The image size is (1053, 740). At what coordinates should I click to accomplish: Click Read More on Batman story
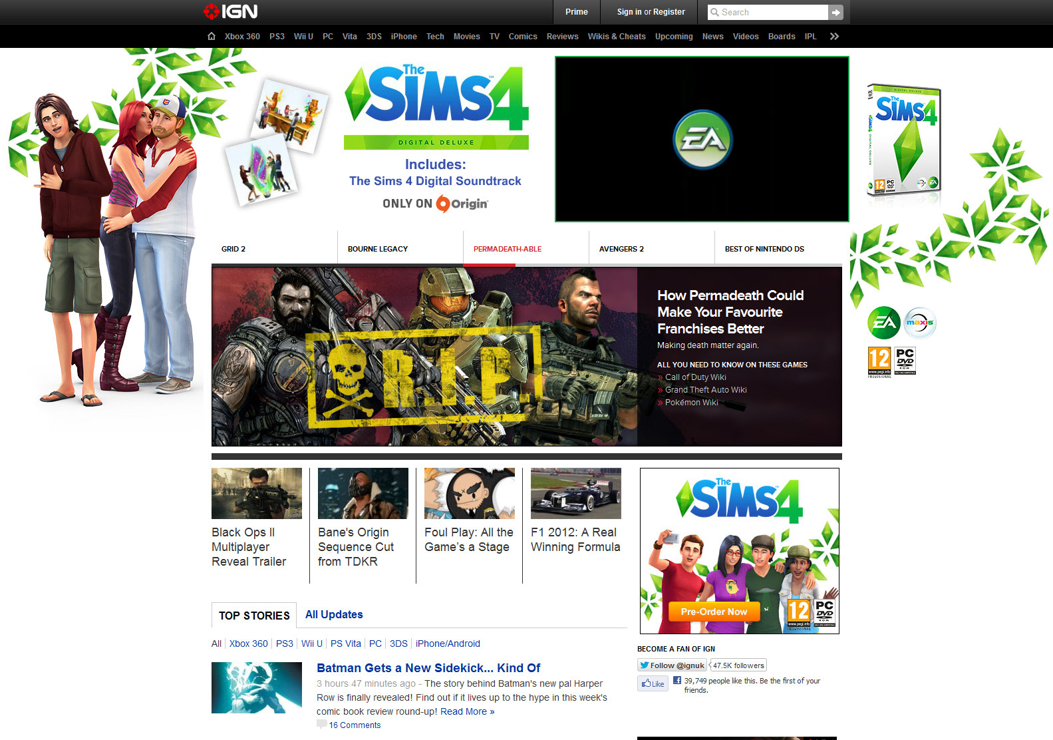click(x=467, y=711)
